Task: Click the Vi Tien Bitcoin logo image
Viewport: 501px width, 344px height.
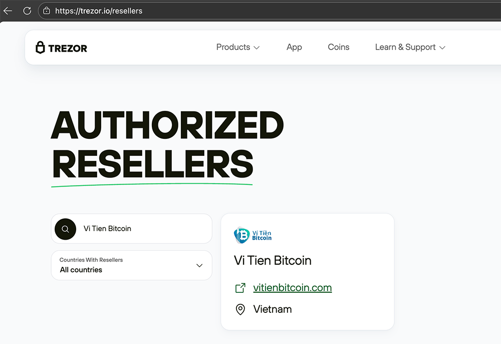Action: pos(253,235)
